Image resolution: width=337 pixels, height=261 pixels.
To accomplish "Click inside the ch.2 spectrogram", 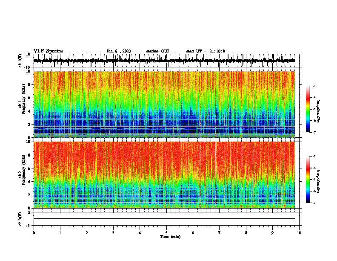I will [164, 175].
